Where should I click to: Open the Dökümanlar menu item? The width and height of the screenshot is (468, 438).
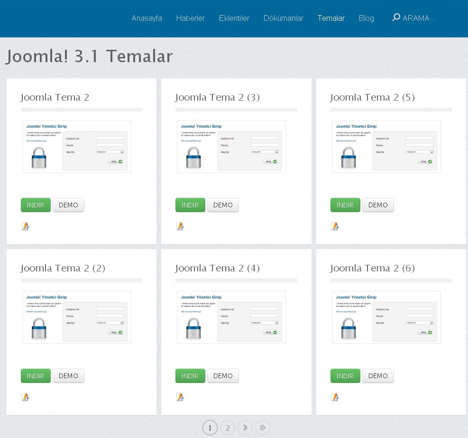(x=283, y=18)
